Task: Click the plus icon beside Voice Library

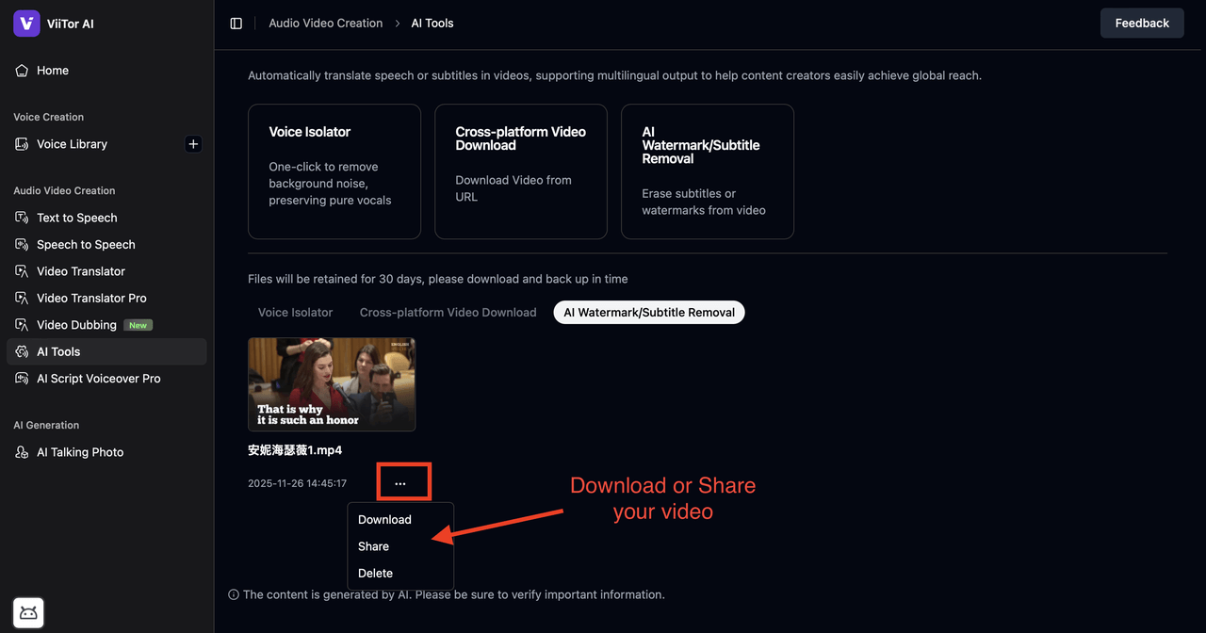Action: pyautogui.click(x=193, y=144)
